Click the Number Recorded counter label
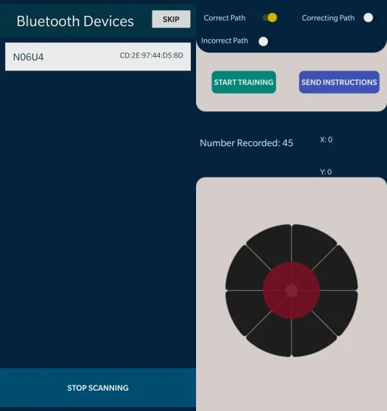The height and width of the screenshot is (411, 387). tap(246, 143)
